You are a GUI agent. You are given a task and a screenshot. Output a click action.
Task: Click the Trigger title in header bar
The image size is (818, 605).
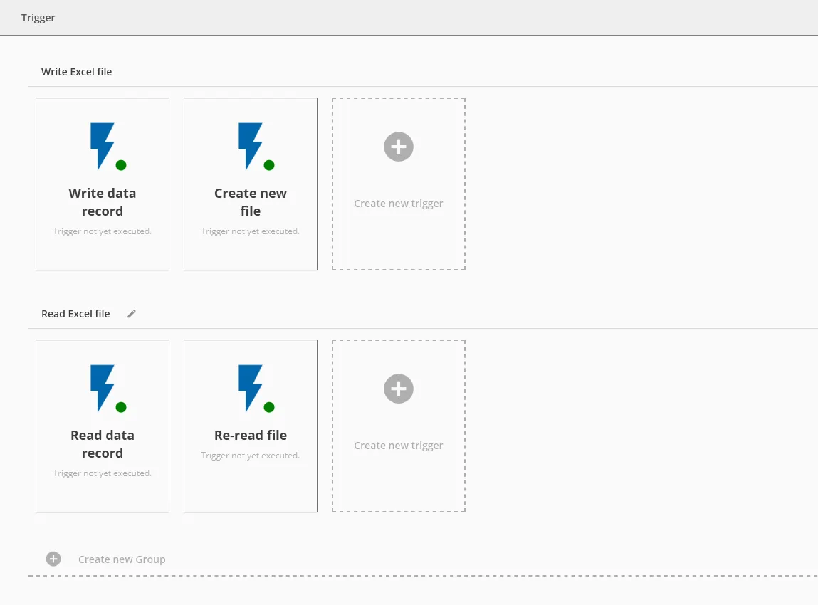[38, 18]
